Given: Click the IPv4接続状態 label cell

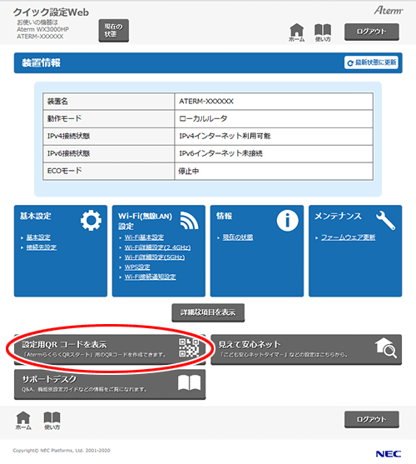Looking at the screenshot, I should (109, 136).
